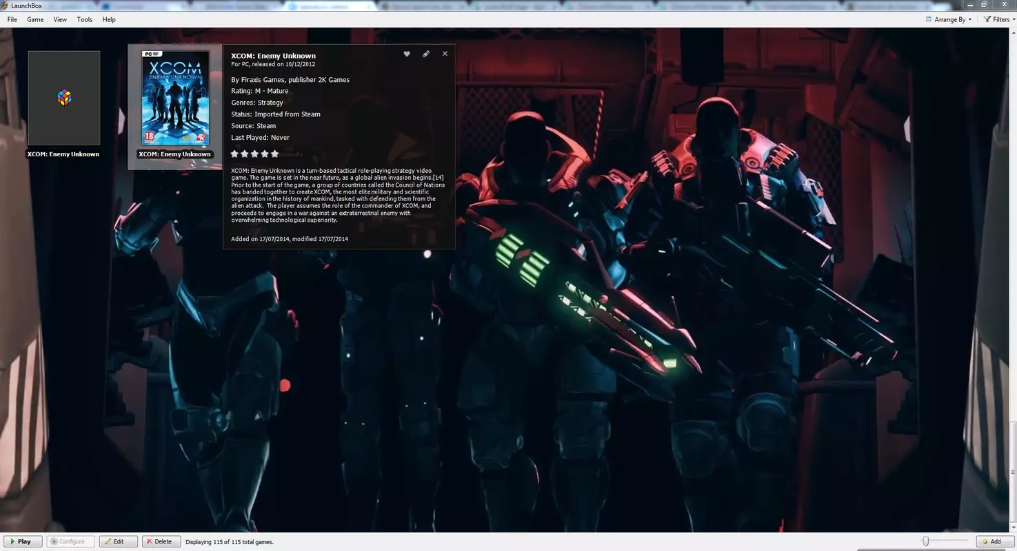
Task: Open the Help menu
Action: click(109, 19)
